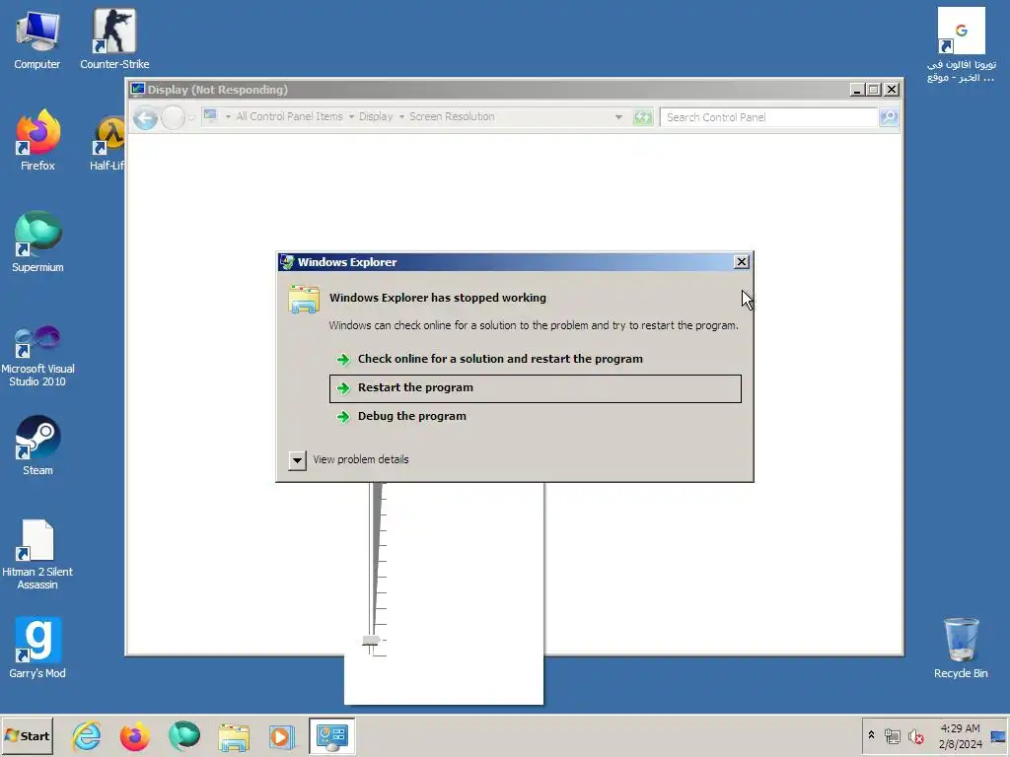Click forward button in the Display window
The width and height of the screenshot is (1010, 757).
(173, 118)
